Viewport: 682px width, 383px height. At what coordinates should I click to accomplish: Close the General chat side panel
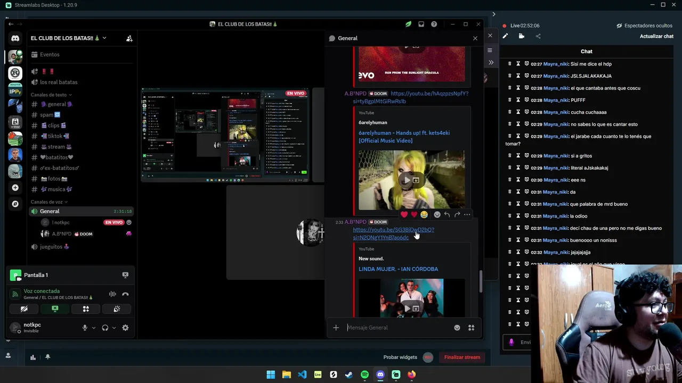pos(475,38)
